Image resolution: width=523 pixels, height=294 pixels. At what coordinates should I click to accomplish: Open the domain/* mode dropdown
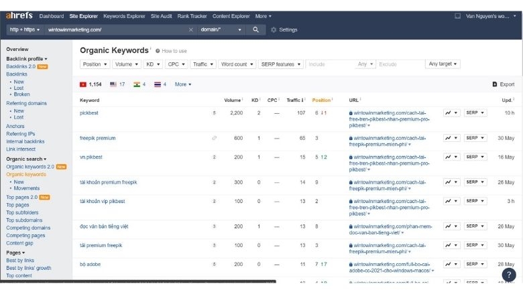[x=221, y=29]
